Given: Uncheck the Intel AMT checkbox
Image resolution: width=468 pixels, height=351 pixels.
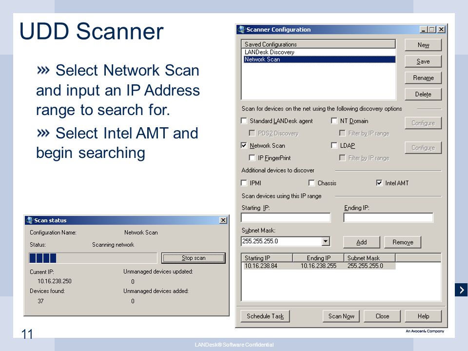Looking at the screenshot, I should click(x=379, y=183).
